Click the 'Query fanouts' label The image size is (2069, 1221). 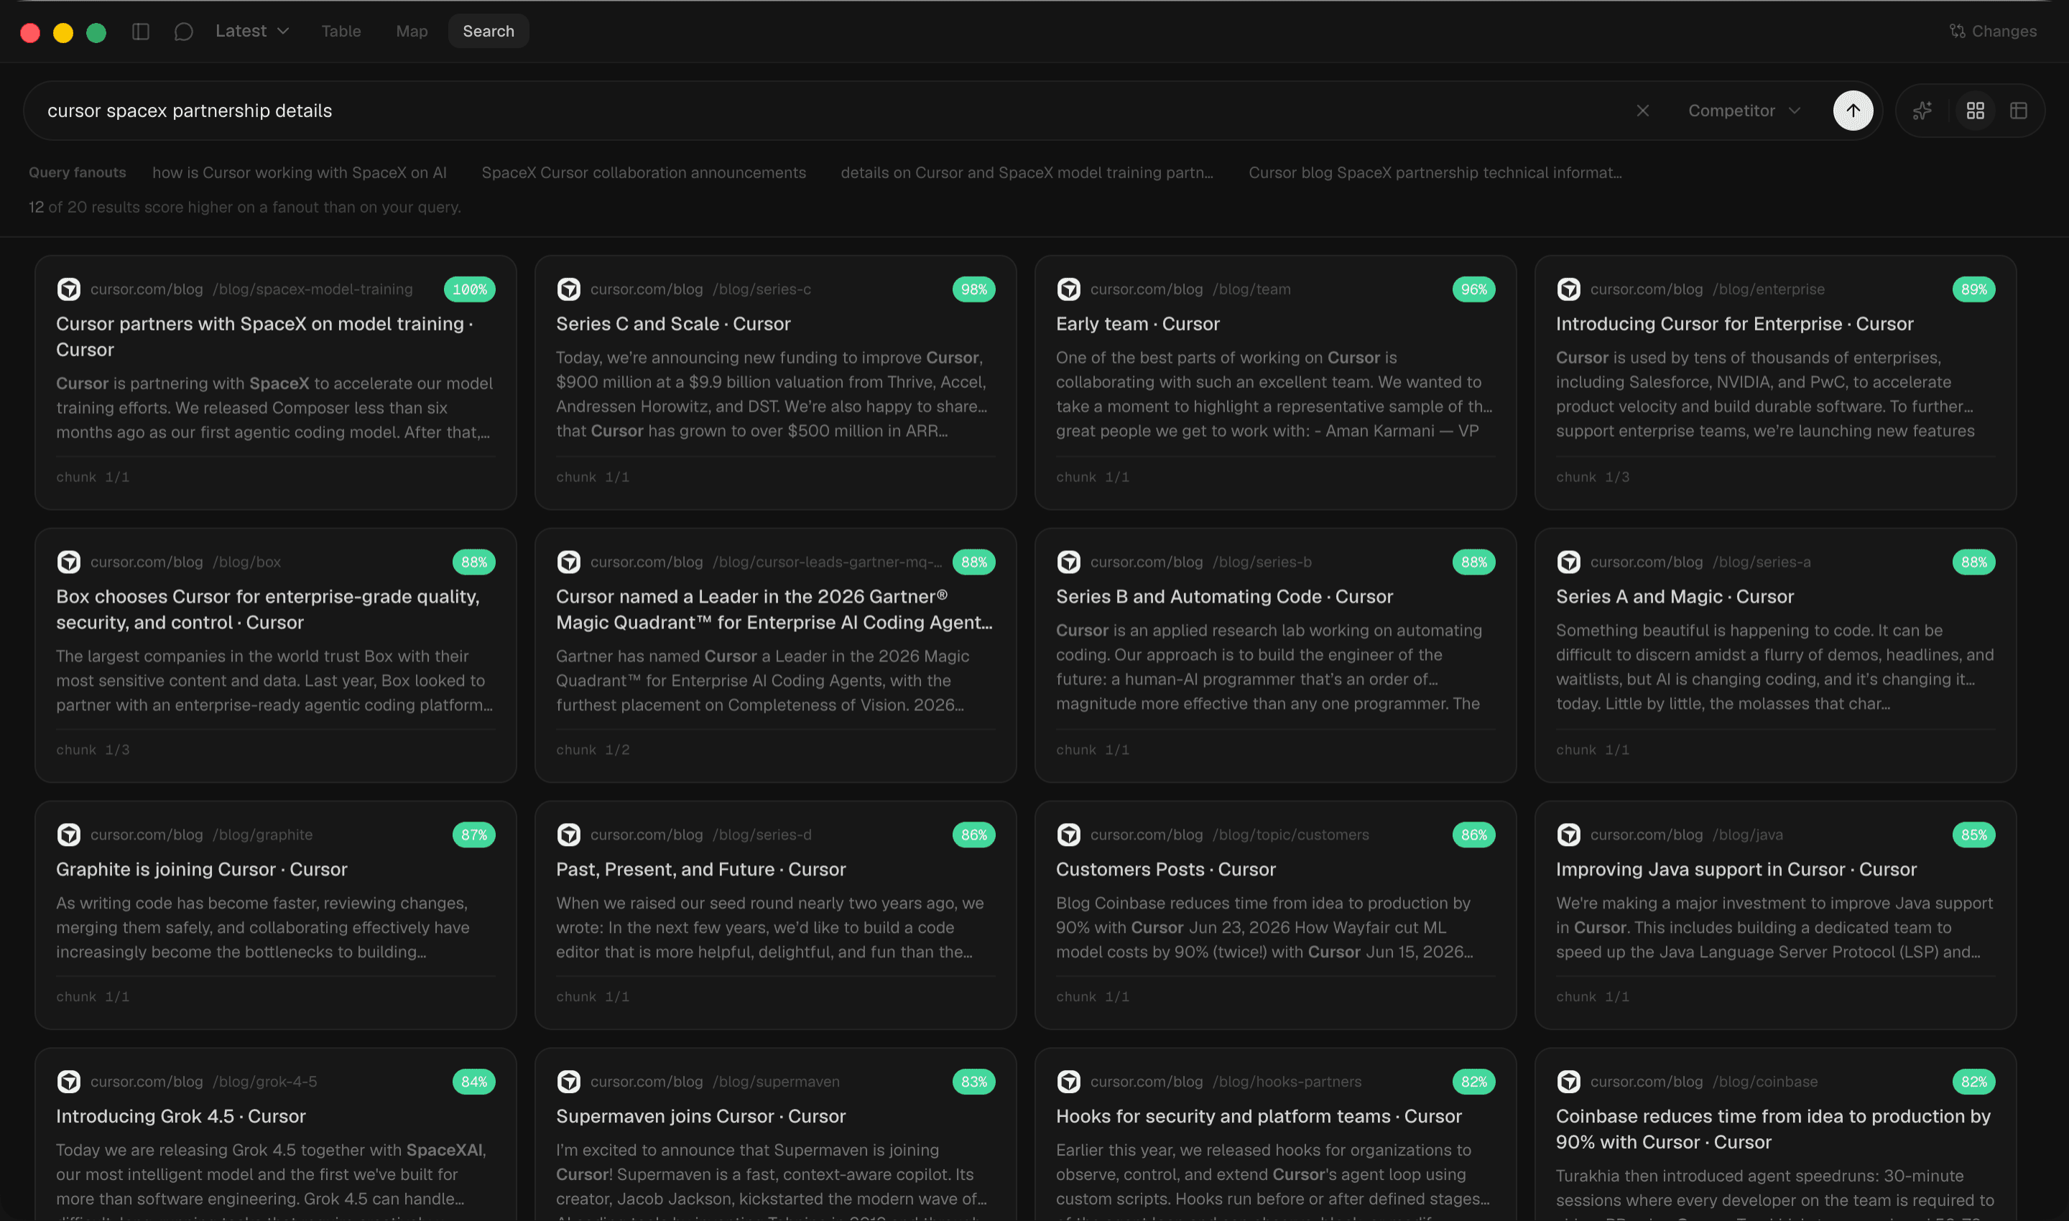coord(78,173)
